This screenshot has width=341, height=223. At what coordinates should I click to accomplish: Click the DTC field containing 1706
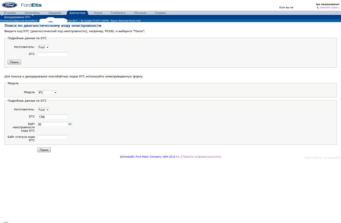click(53, 117)
